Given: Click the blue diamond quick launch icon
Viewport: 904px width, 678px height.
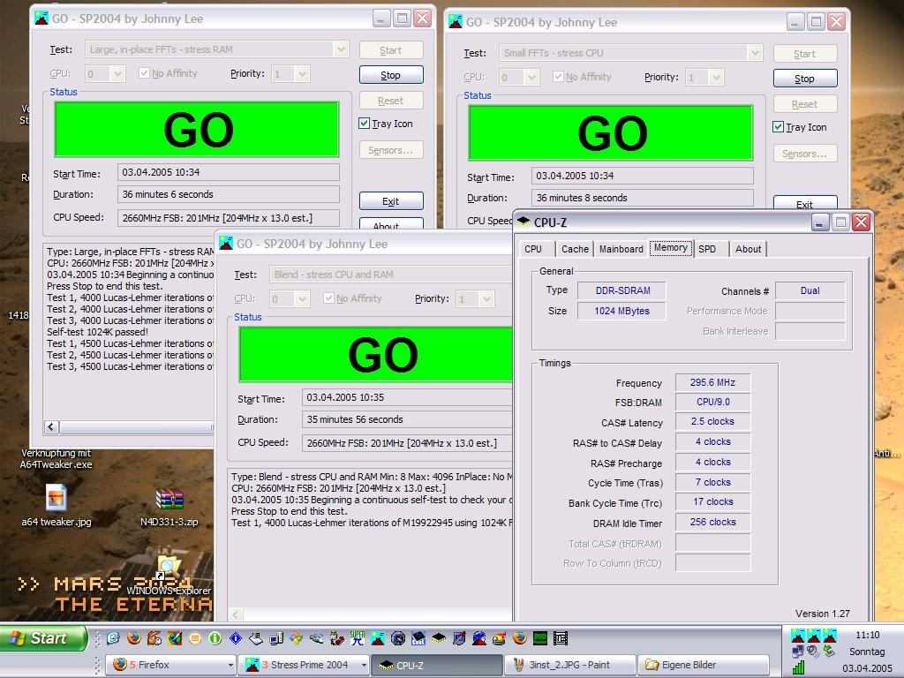Looking at the screenshot, I should [x=236, y=638].
